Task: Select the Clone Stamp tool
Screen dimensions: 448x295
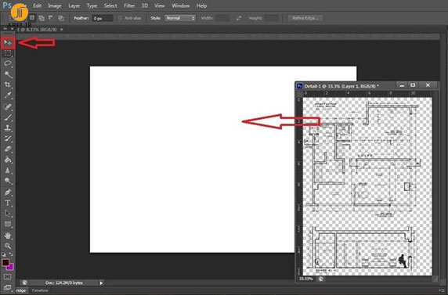Action: [8, 128]
